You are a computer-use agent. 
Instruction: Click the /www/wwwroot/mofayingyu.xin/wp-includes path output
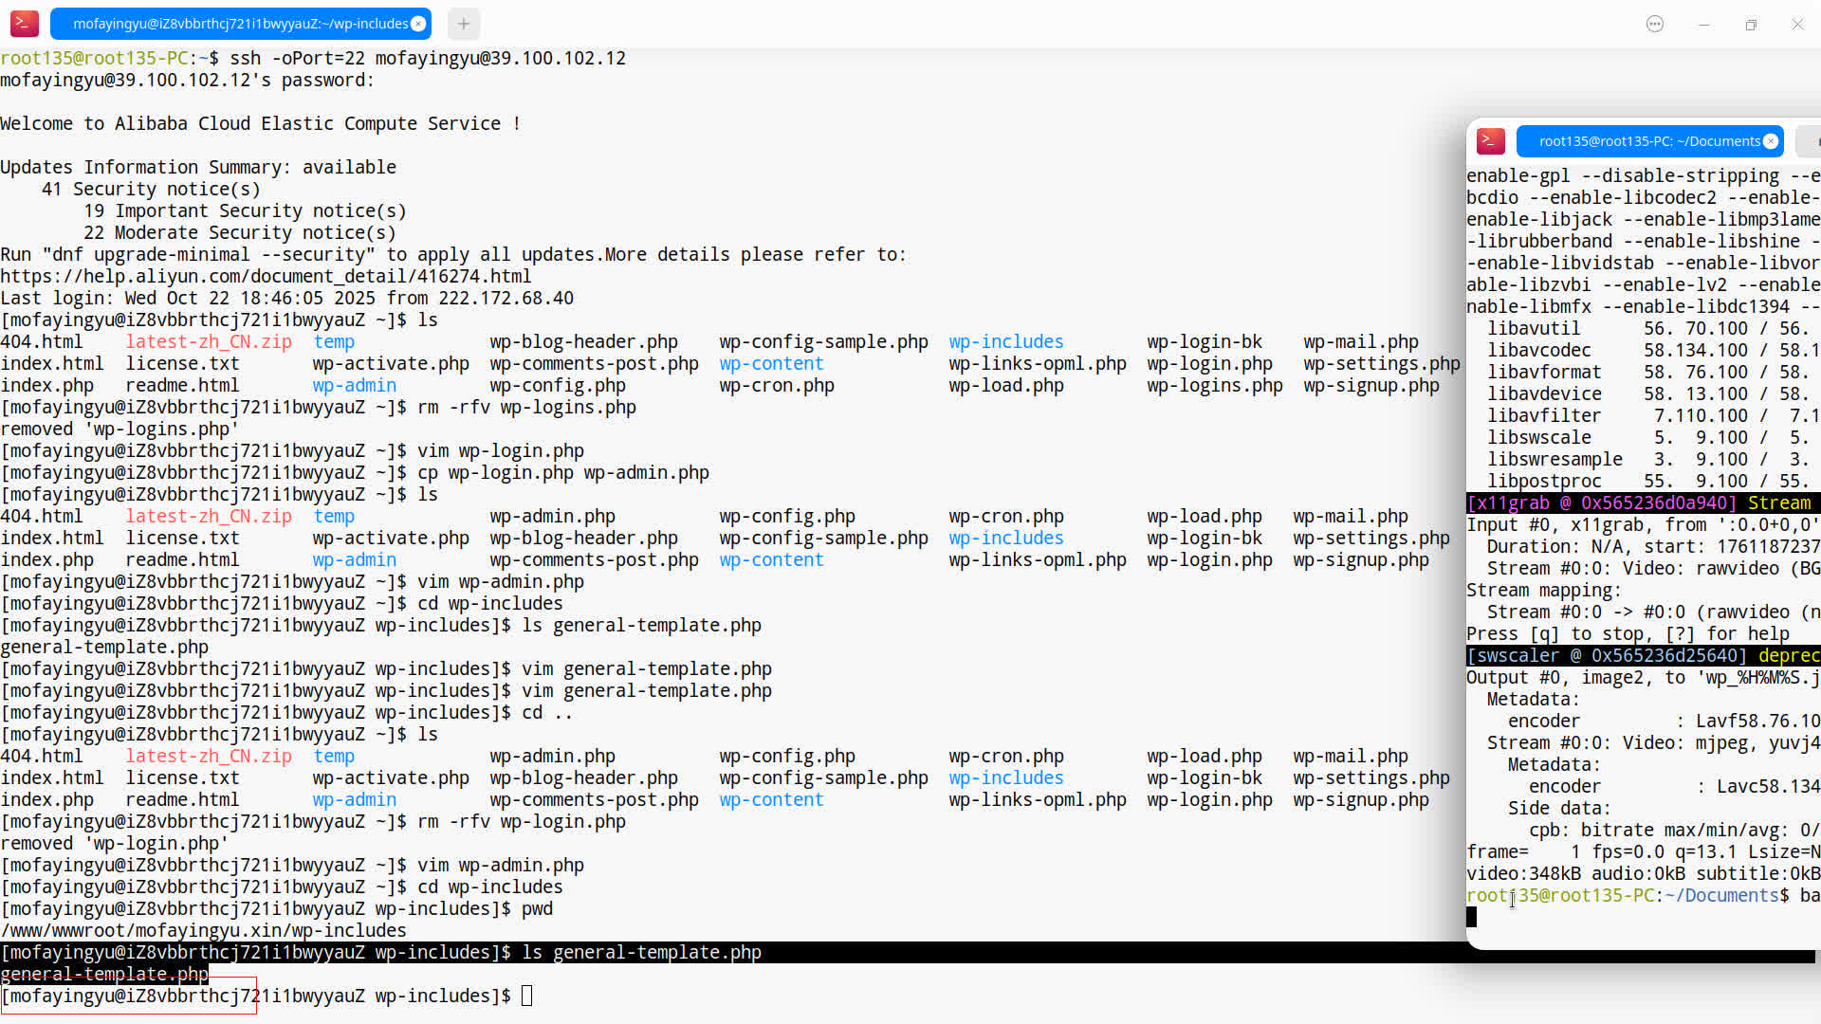coord(203,930)
